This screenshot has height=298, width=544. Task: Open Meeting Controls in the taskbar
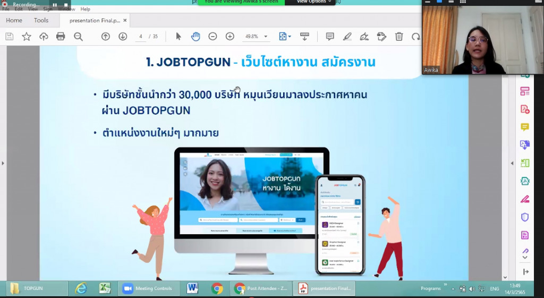[x=149, y=288]
